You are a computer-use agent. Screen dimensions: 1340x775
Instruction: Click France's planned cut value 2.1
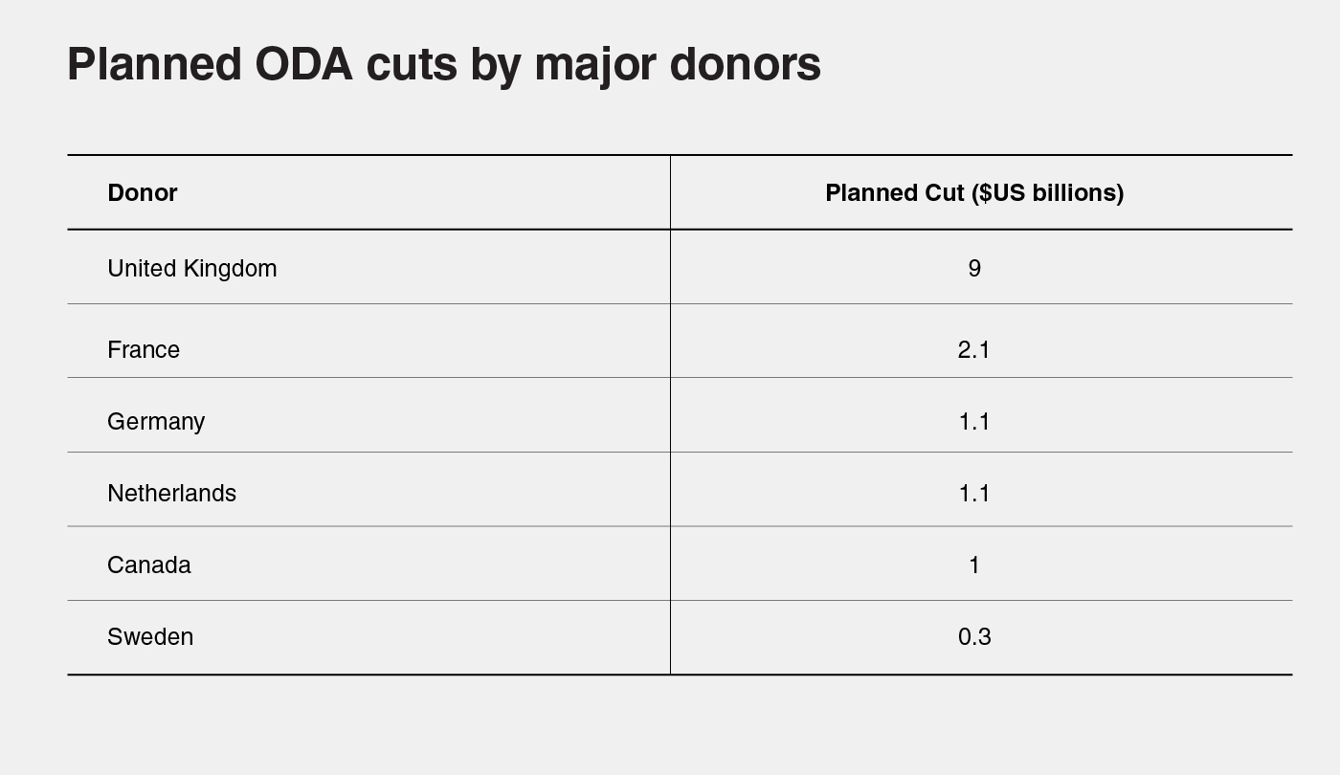tap(974, 349)
